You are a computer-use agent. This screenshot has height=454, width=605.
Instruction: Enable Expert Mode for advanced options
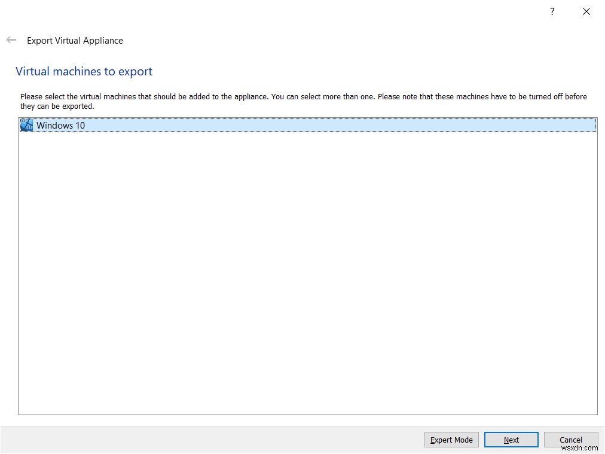(451, 440)
